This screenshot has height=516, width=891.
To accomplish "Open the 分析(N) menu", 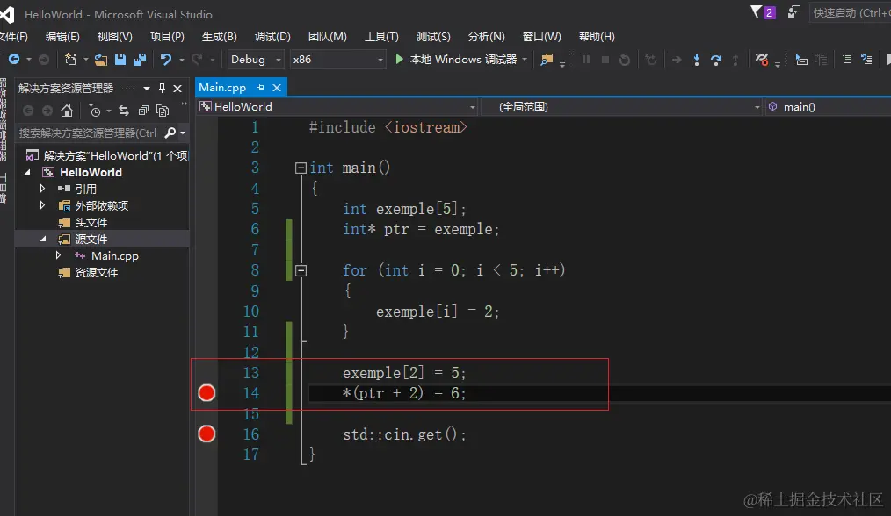I will 487,36.
